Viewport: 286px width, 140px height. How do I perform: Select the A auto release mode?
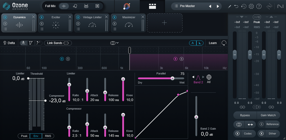(193, 43)
